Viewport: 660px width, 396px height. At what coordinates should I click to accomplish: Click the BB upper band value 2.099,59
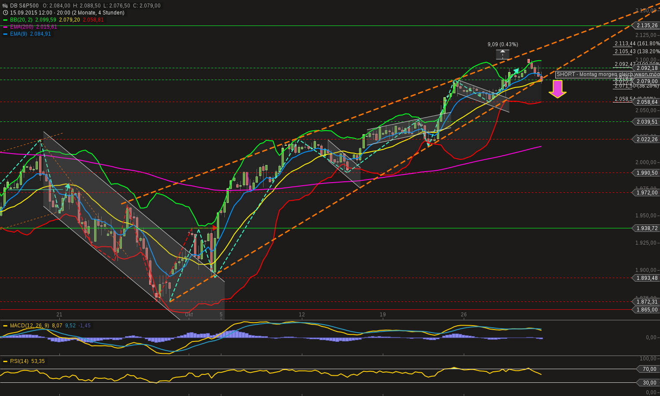coord(46,20)
